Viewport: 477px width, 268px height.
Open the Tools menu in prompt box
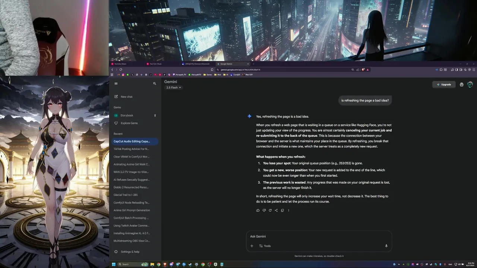[265, 246]
